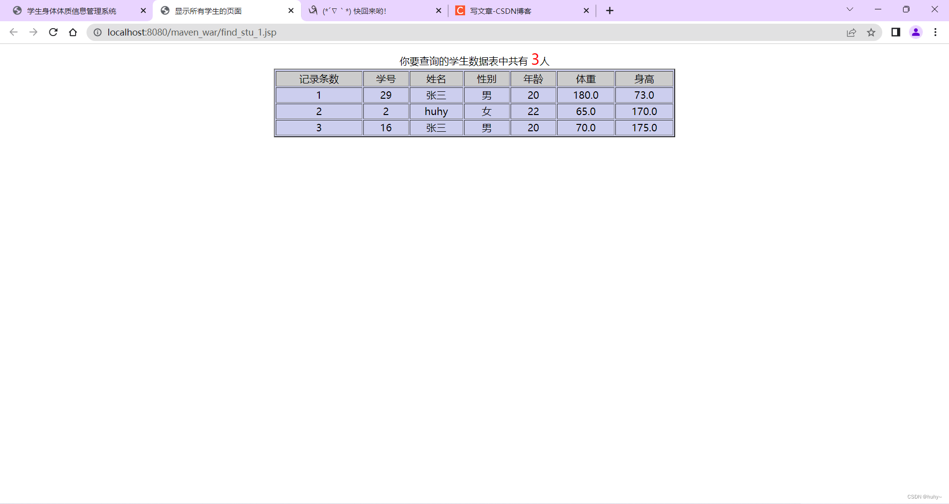Switch to the 快回来哟! tab

pyautogui.click(x=374, y=10)
